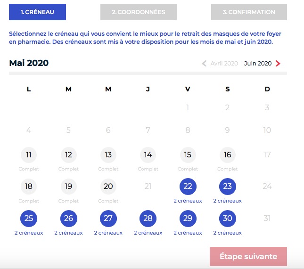Screen dimensions: 304x269
Task: Choose May 25 in the calendar
Action: [x=29, y=218]
